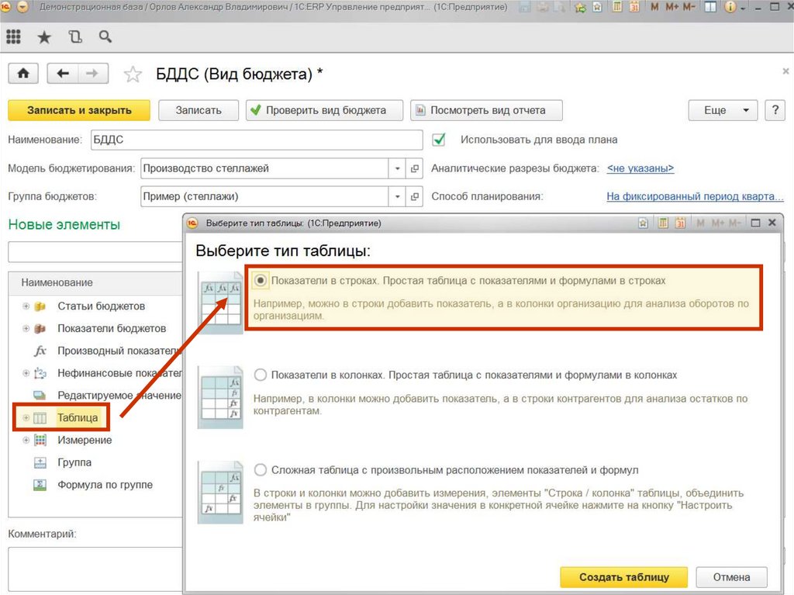
Task: Choose the 'Сложная таблица' radio option
Action: coord(261,470)
